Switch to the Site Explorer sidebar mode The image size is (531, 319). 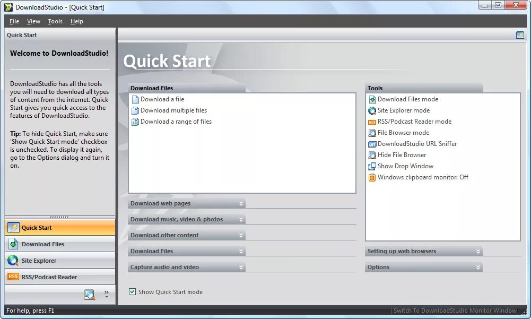pyautogui.click(x=60, y=261)
